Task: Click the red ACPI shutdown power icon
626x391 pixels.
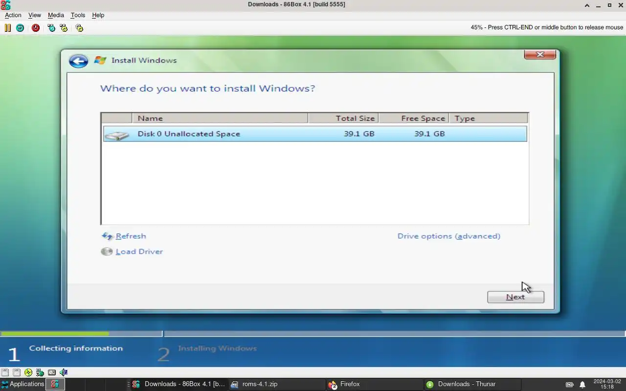Action: 36,28
